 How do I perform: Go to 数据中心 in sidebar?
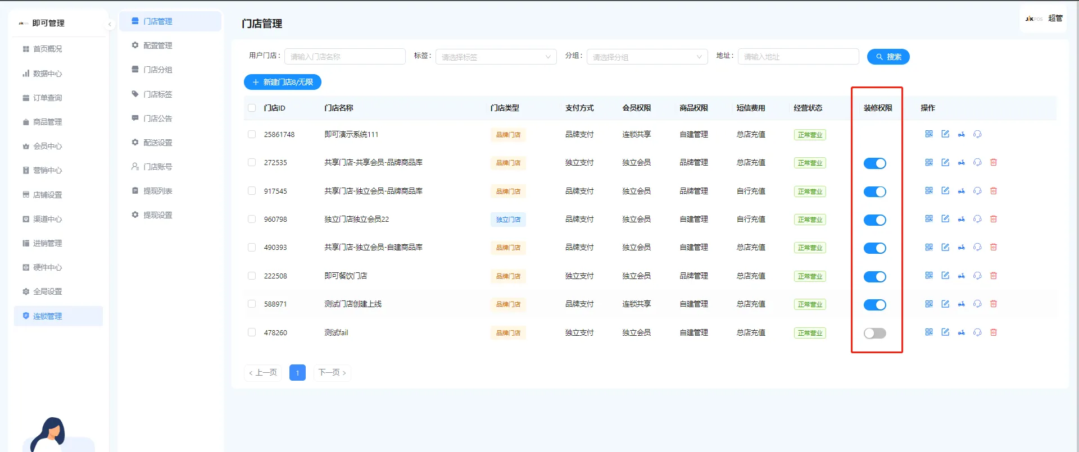tap(47, 74)
